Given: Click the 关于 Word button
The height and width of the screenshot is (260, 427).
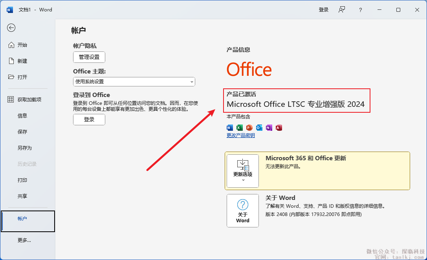Looking at the screenshot, I should point(243,211).
